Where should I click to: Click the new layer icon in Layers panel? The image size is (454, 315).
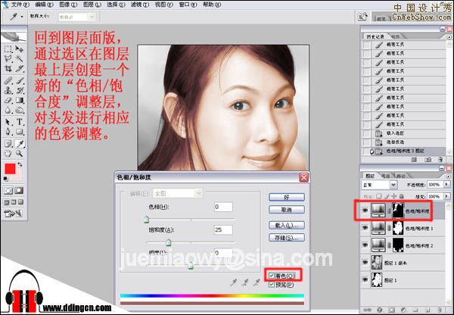click(428, 310)
